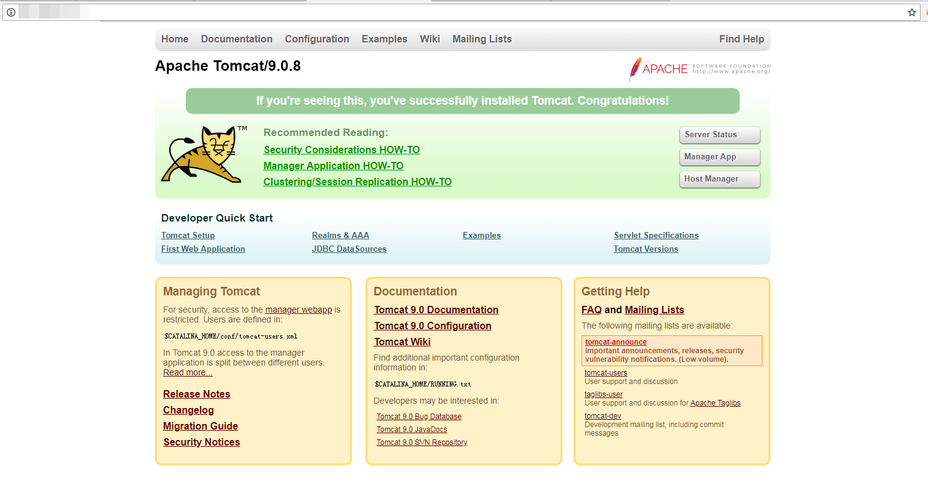Select Examples in the top navigation

point(385,39)
